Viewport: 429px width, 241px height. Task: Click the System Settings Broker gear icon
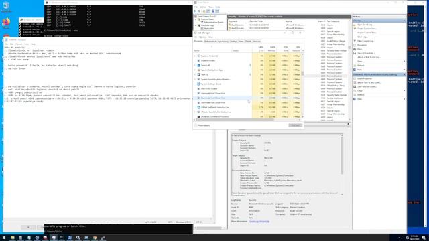199,84
